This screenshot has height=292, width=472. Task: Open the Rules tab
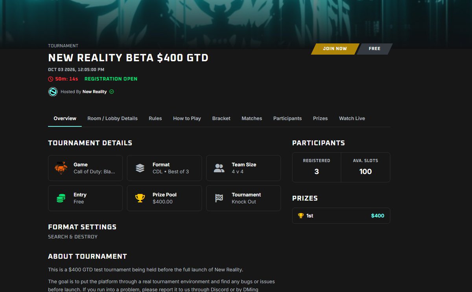[155, 118]
